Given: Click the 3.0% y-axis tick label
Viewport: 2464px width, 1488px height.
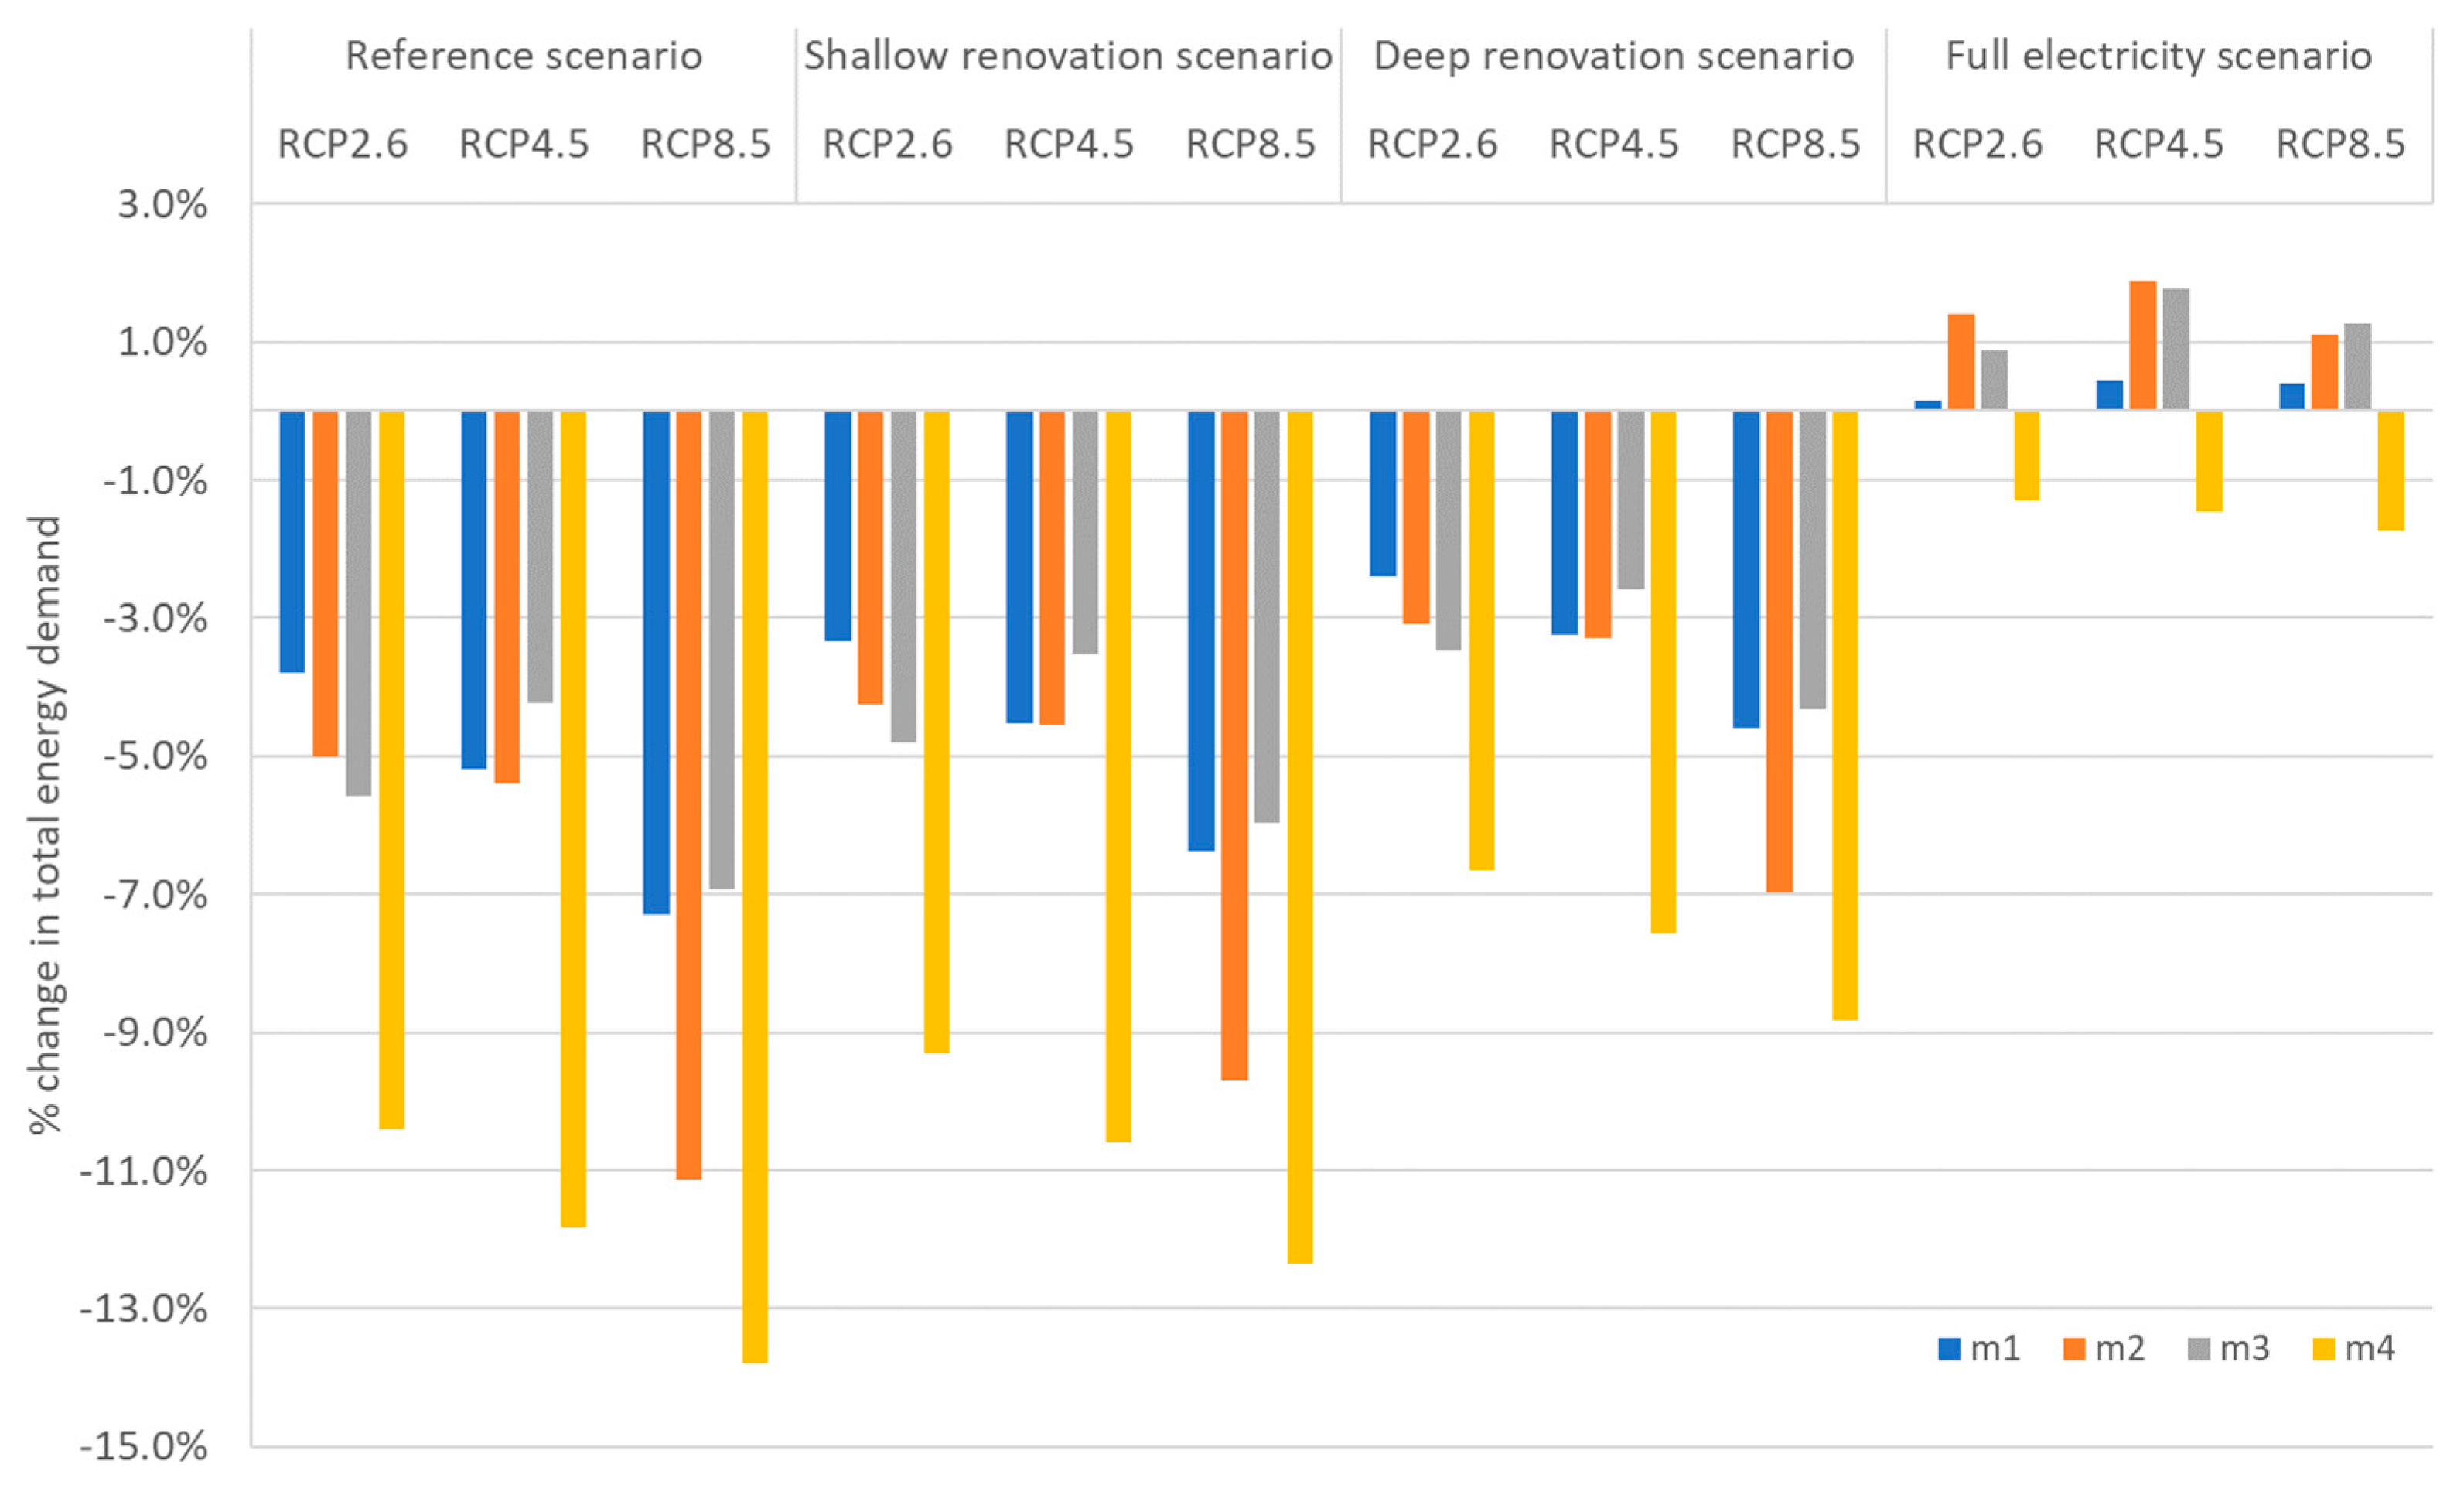Looking at the screenshot, I should tap(162, 205).
